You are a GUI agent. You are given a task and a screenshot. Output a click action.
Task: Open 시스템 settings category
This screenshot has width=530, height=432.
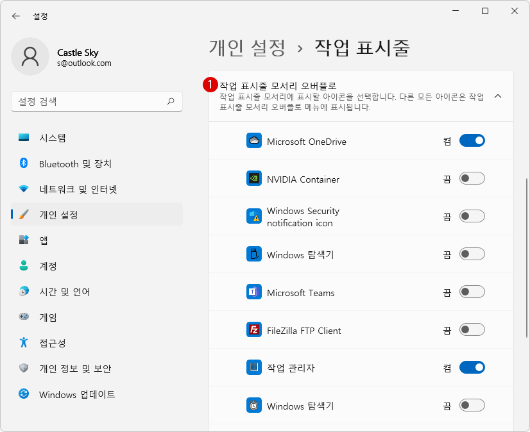click(97, 138)
